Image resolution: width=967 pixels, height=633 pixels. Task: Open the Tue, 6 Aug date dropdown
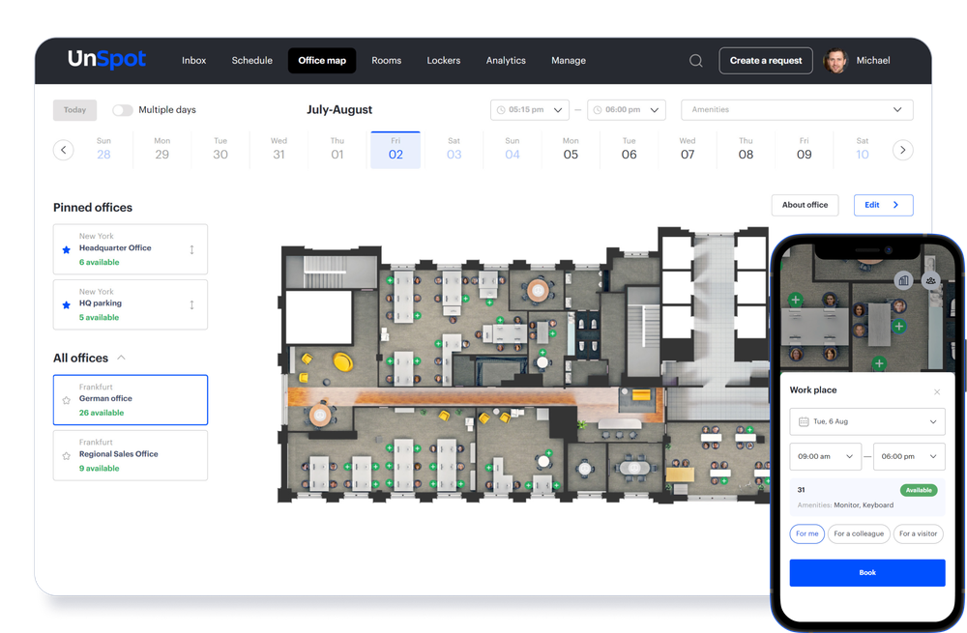[867, 421]
